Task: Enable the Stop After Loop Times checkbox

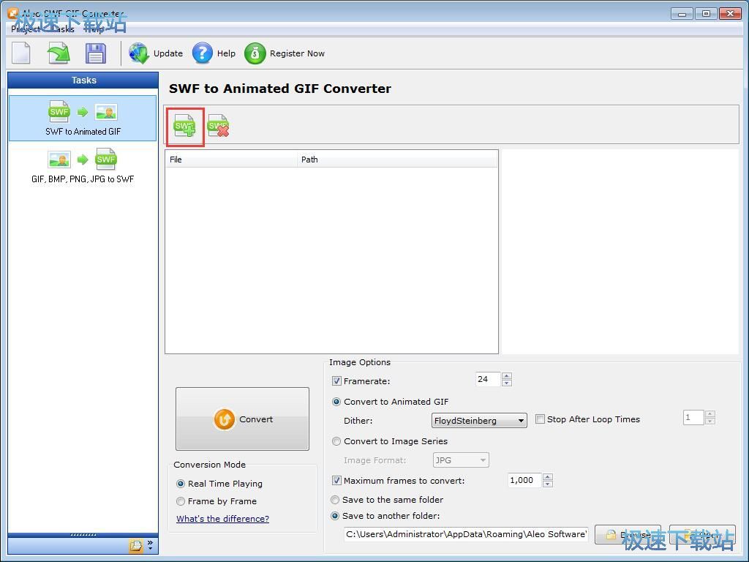Action: point(540,419)
